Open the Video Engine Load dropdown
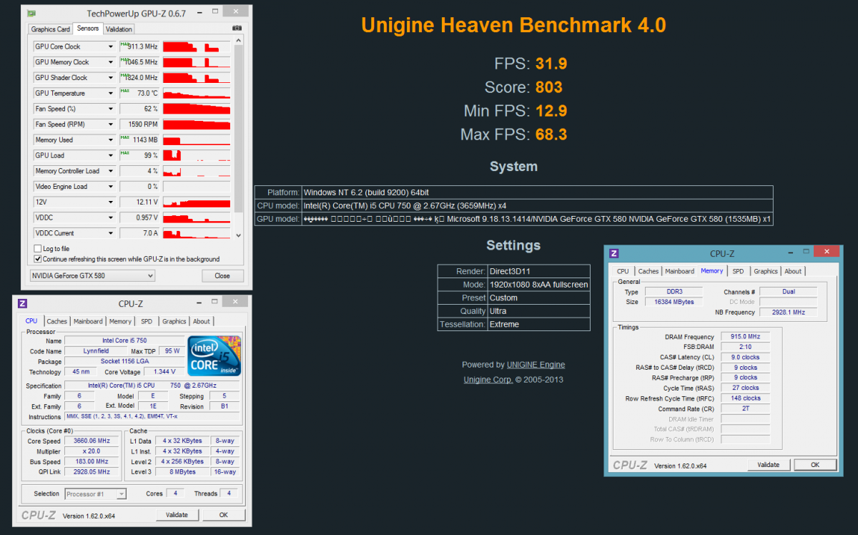 pos(111,187)
